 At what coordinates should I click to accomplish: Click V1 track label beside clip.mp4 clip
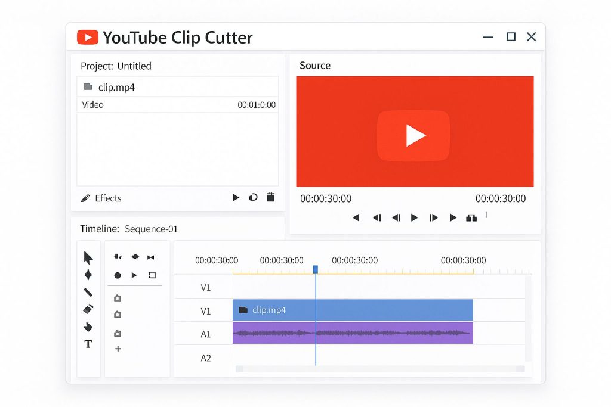(206, 311)
